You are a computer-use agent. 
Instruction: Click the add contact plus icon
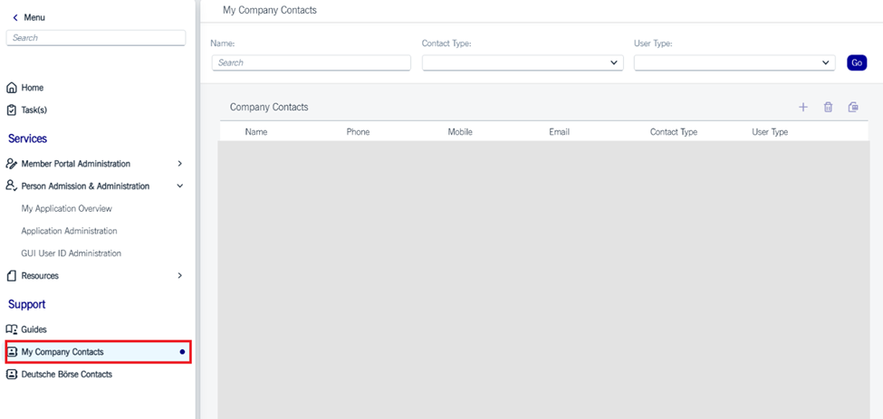coord(802,107)
